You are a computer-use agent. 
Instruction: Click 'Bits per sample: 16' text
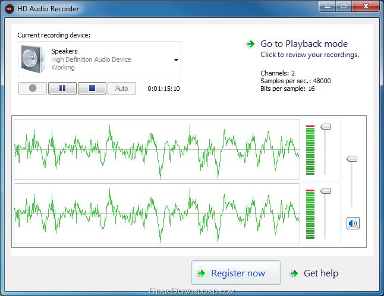(288, 89)
